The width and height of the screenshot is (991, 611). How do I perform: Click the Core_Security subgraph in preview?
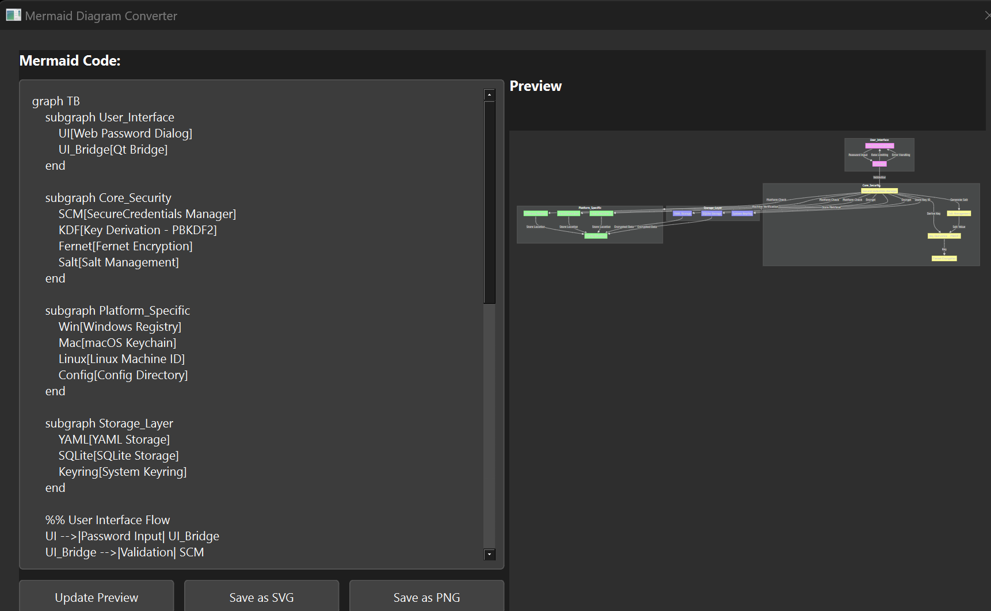[x=871, y=224]
